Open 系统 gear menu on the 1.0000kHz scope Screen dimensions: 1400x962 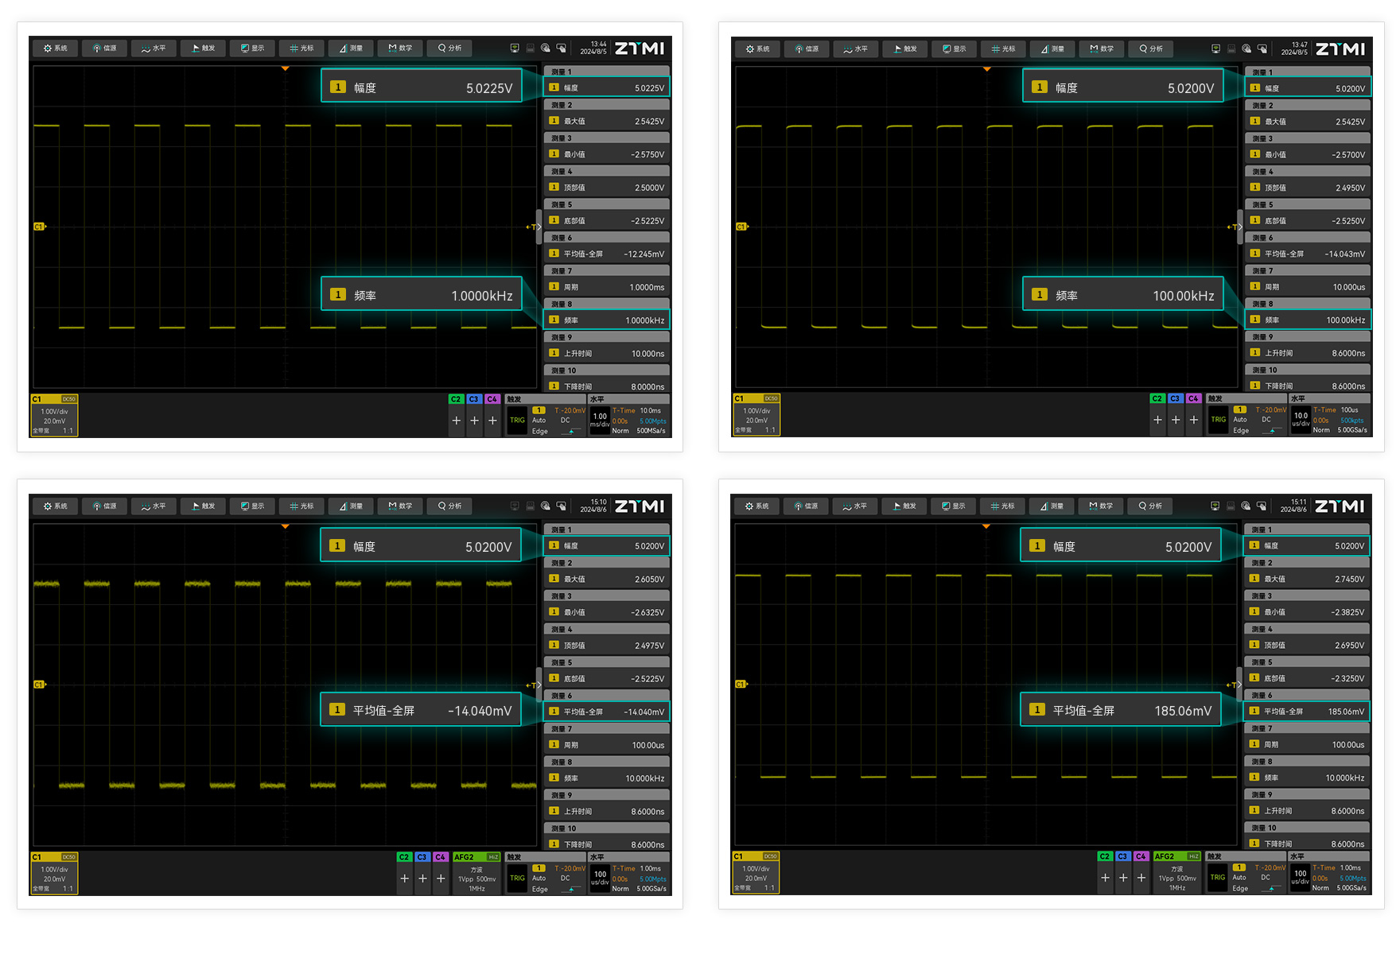click(x=55, y=48)
